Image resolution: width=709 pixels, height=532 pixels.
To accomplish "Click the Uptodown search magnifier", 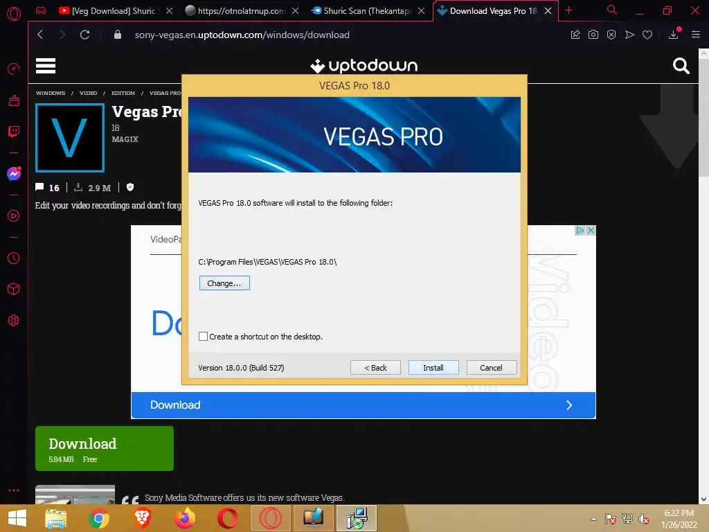I will (x=681, y=66).
